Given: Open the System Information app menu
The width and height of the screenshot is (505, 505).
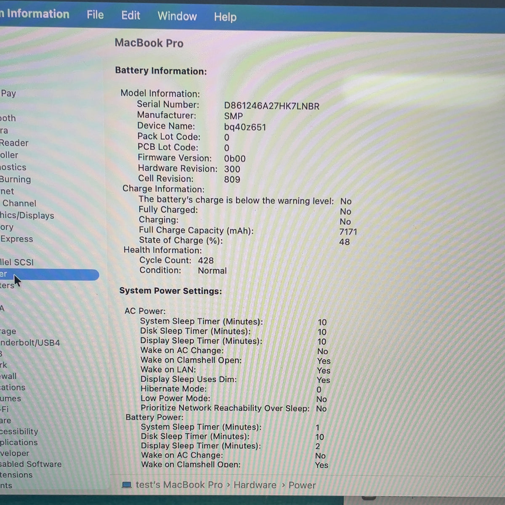Looking at the screenshot, I should [35, 13].
